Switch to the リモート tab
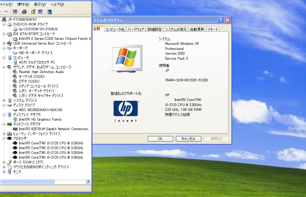This screenshot has width=306, height=197. (213, 29)
